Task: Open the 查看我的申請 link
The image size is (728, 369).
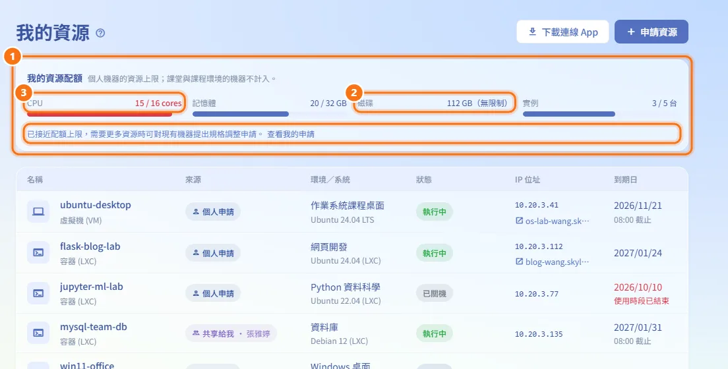Action: click(x=291, y=134)
